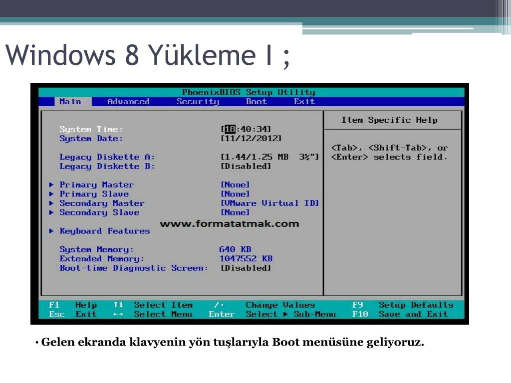The height and width of the screenshot is (383, 511).
Task: Click the System Time label
Action: (91, 129)
